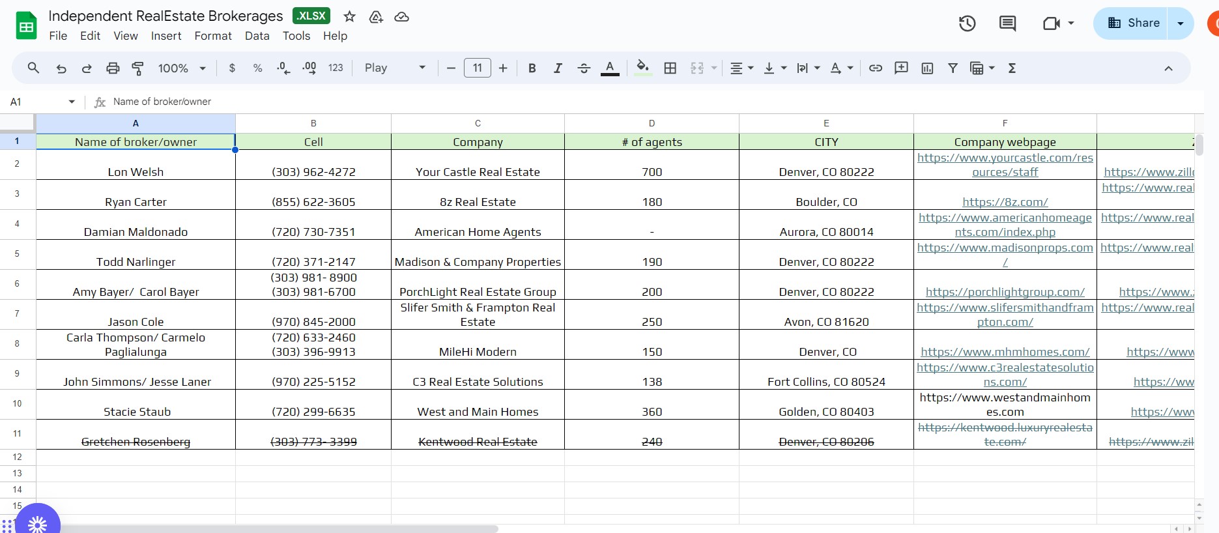Insert a comment

tap(902, 68)
